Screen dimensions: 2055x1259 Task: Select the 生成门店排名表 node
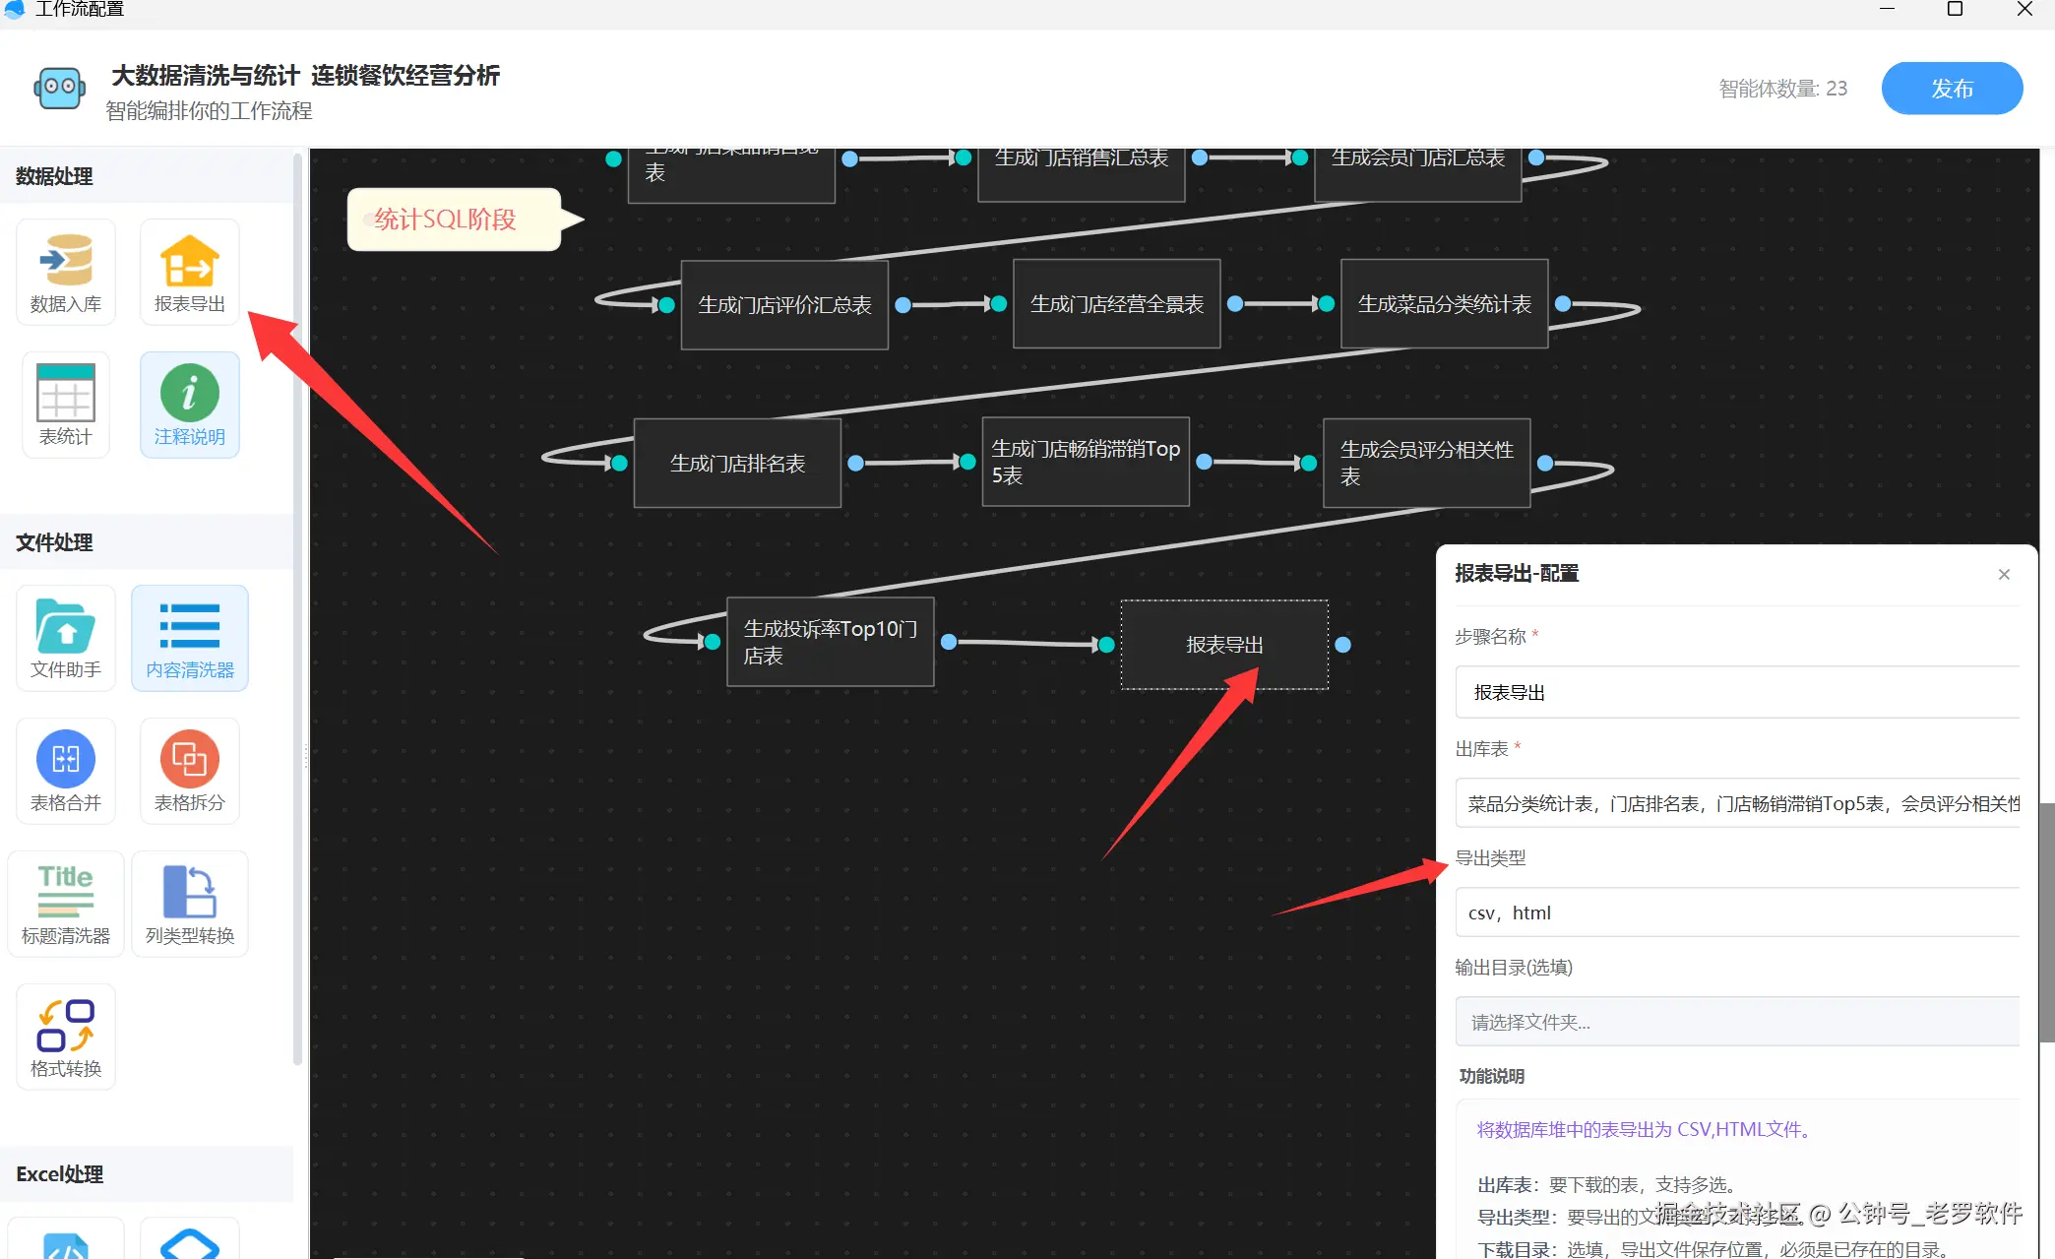pyautogui.click(x=737, y=463)
